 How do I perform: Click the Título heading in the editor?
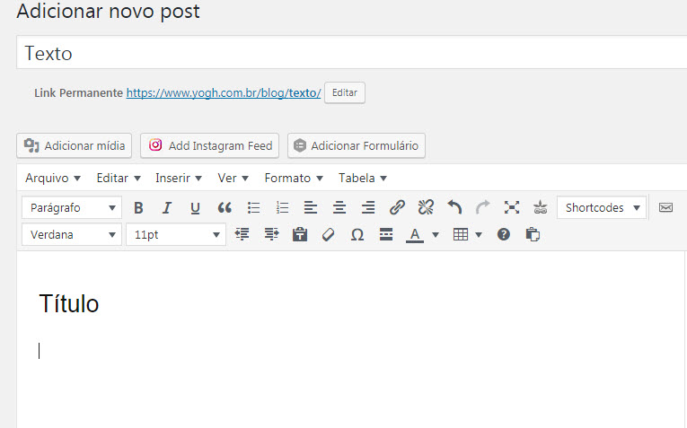pyautogui.click(x=69, y=303)
